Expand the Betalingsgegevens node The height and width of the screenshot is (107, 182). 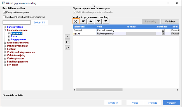click(x=5, y=62)
